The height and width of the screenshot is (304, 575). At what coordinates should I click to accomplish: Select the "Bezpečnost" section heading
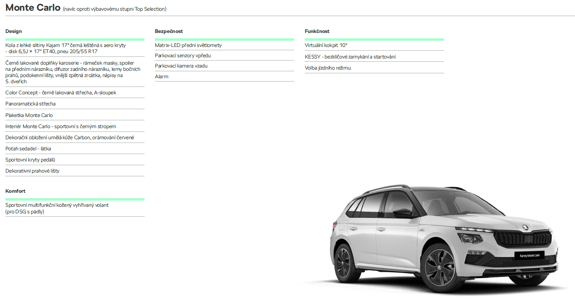coord(169,31)
